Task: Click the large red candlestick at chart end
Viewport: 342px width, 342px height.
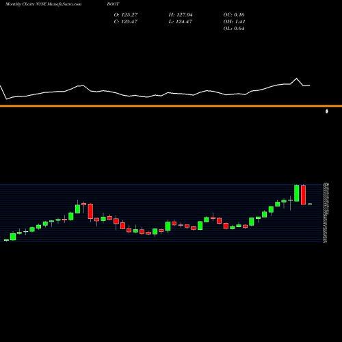Action: pyautogui.click(x=303, y=195)
